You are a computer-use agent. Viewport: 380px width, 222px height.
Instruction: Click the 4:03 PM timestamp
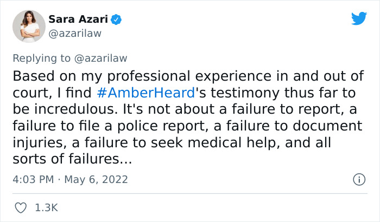point(34,179)
